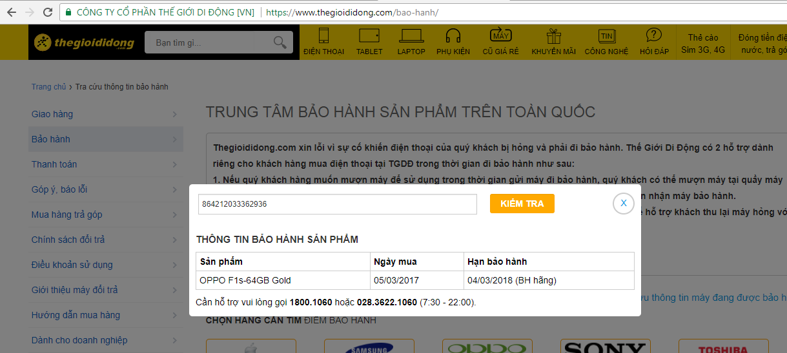Close the warranty popup with X
Image resolution: width=787 pixels, height=353 pixels.
[623, 204]
